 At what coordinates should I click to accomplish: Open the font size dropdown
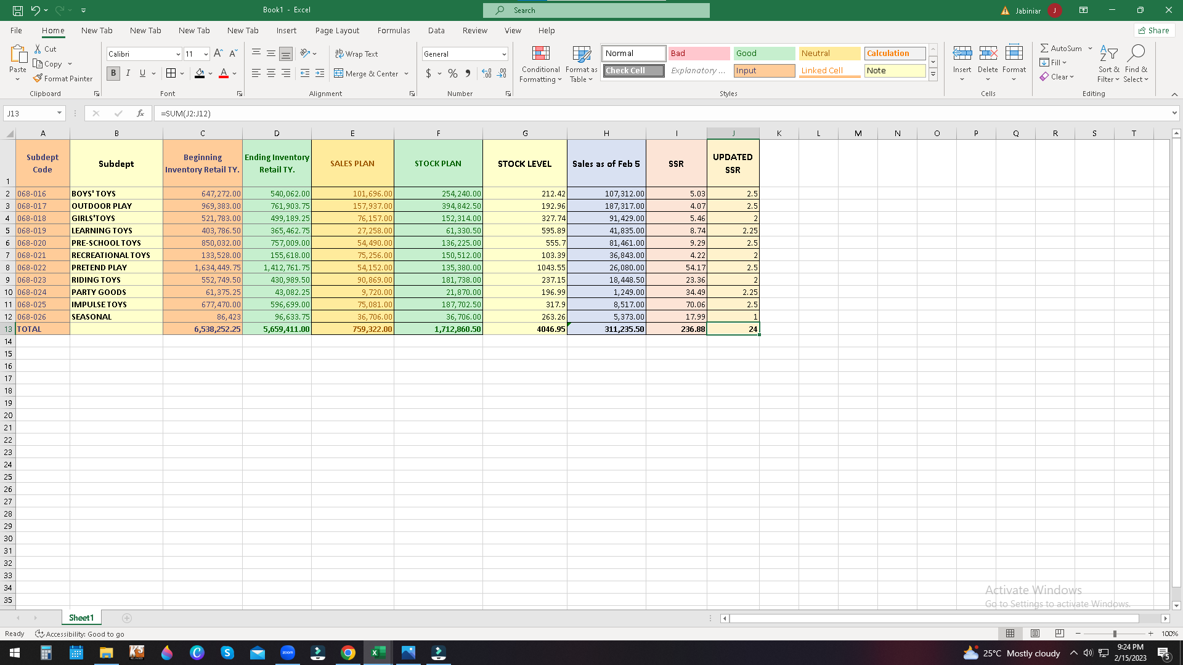point(206,54)
